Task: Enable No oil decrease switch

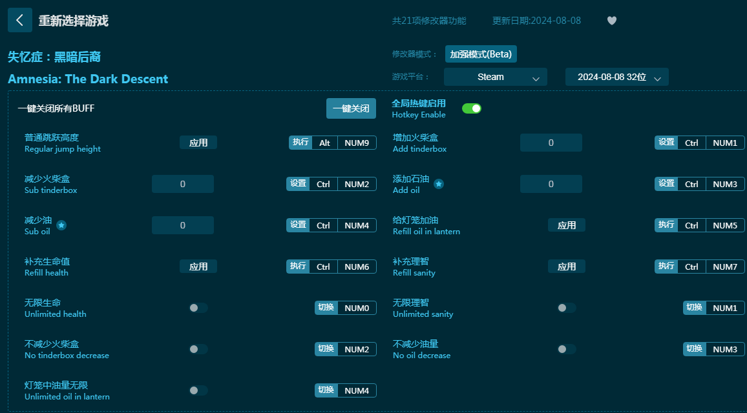Action: 567,349
